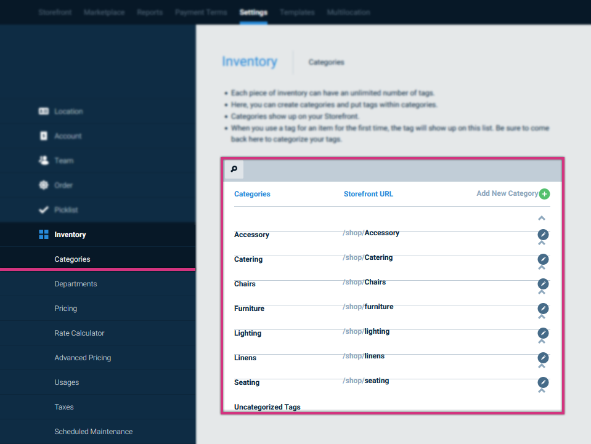Click the Location card icon in the sidebar
Image resolution: width=591 pixels, height=444 pixels.
coord(43,111)
